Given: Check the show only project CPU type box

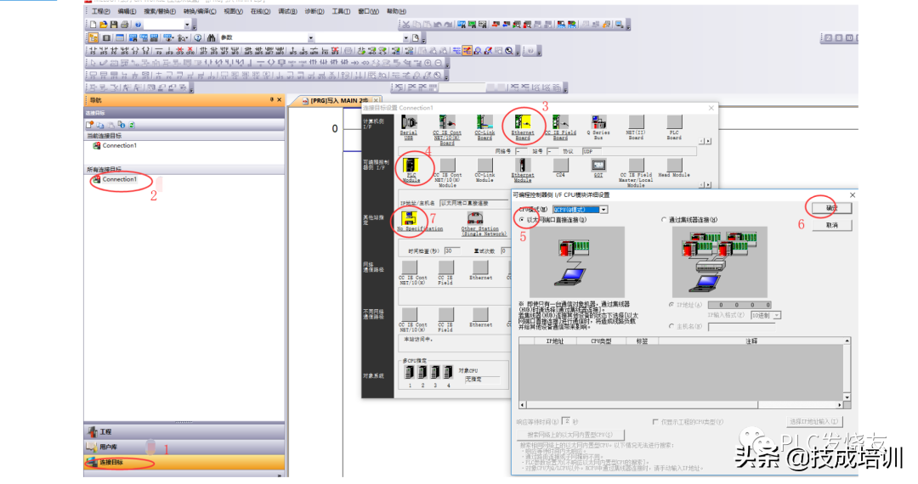Looking at the screenshot, I should 655,421.
